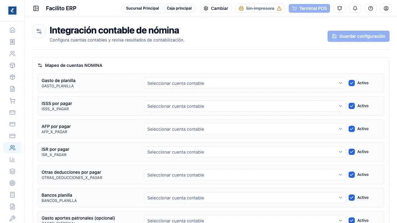This screenshot has width=397, height=223.
Task: Uncheck Activo for Bancos planilla
Action: pyautogui.click(x=352, y=198)
